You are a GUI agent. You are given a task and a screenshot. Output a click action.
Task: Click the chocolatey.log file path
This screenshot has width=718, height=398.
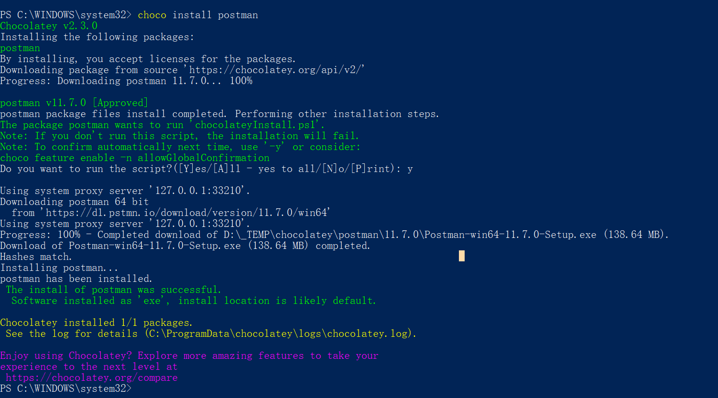[x=280, y=333]
